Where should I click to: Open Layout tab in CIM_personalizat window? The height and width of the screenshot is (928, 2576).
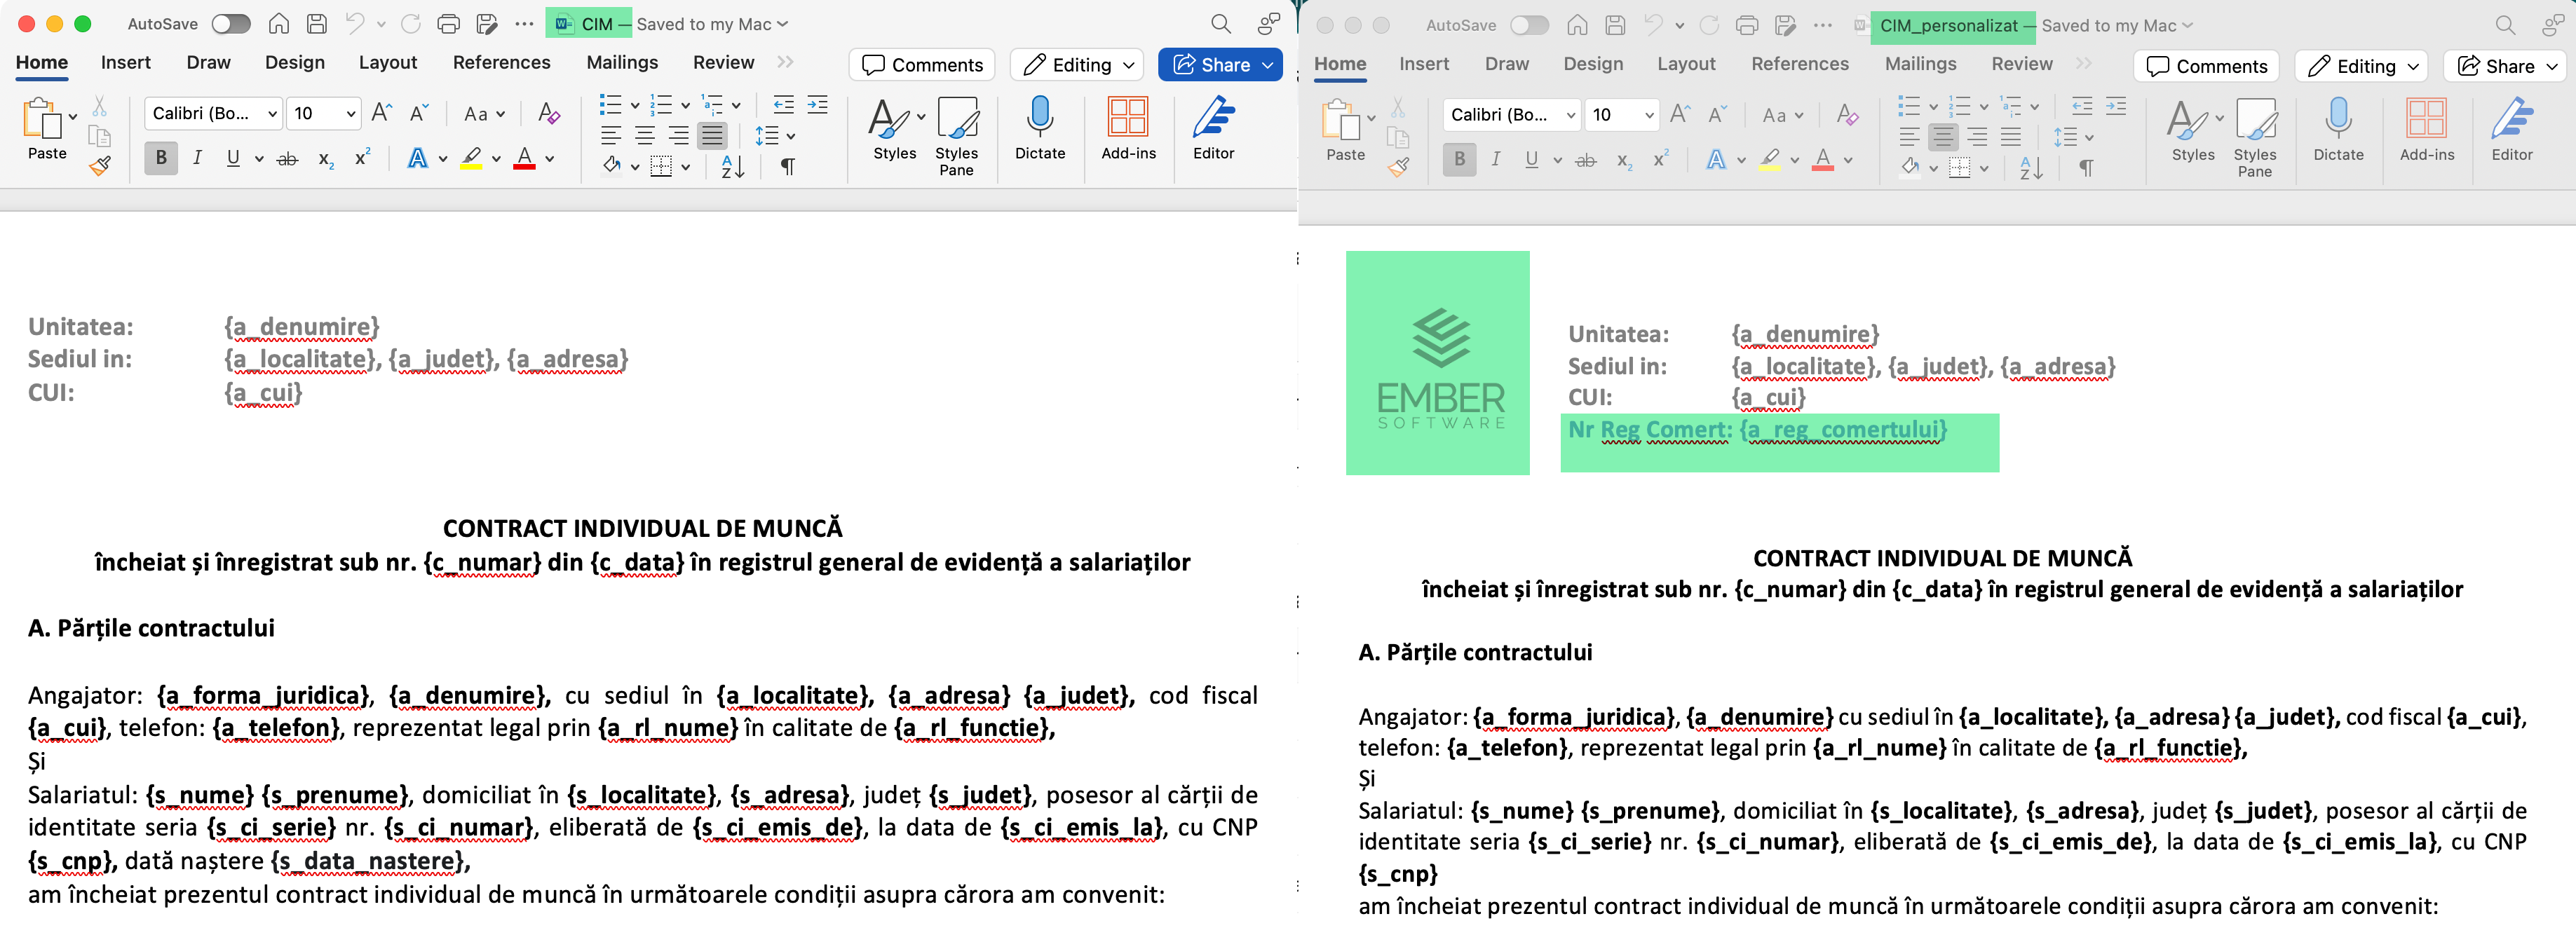click(1685, 64)
